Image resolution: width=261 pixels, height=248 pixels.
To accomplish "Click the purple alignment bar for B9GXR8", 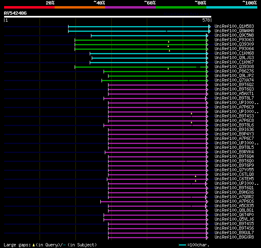I will pyautogui.click(x=157, y=238).
